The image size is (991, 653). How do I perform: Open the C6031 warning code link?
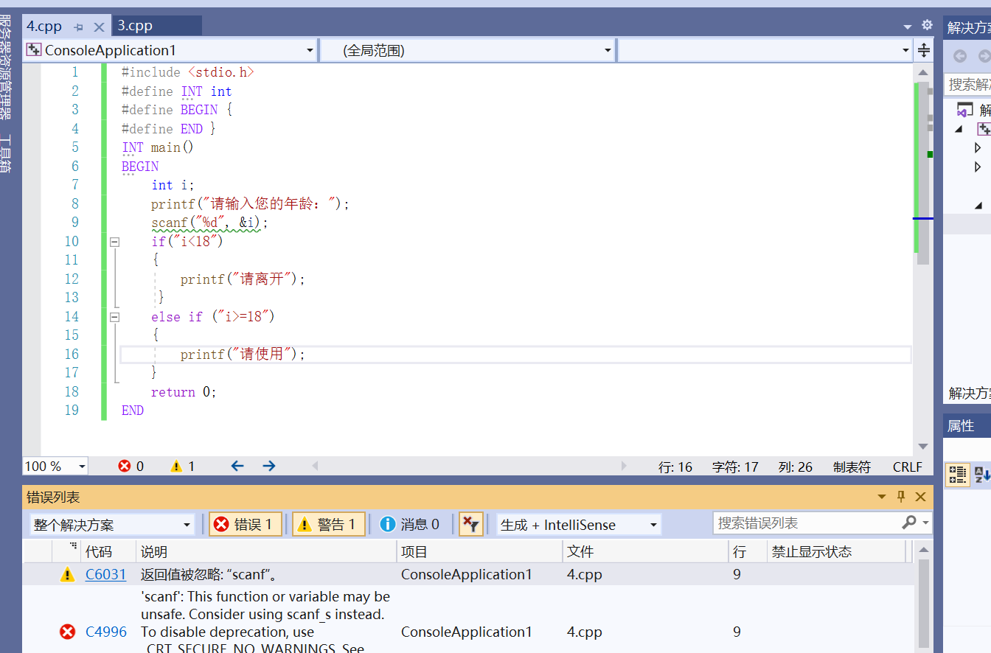pos(105,574)
